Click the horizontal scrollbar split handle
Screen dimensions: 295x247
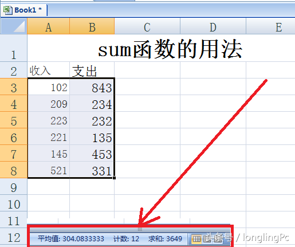pos(140,229)
